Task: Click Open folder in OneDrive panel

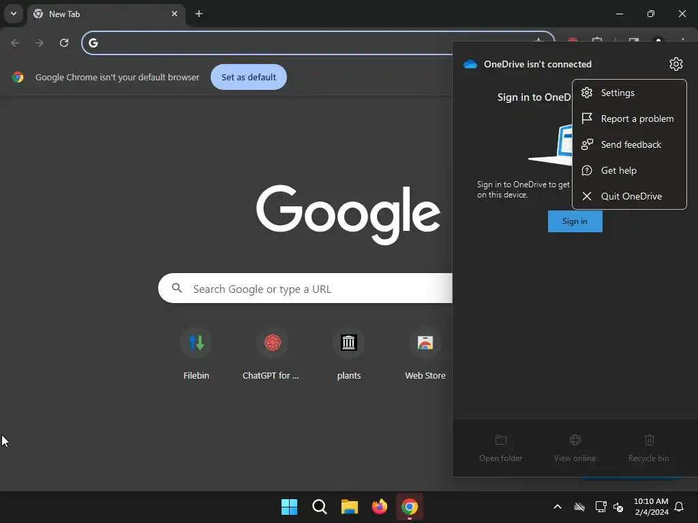Action: click(500, 448)
